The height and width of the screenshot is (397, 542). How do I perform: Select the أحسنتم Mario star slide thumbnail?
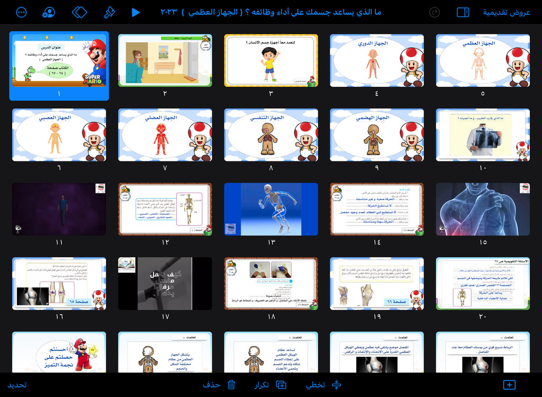tap(59, 352)
